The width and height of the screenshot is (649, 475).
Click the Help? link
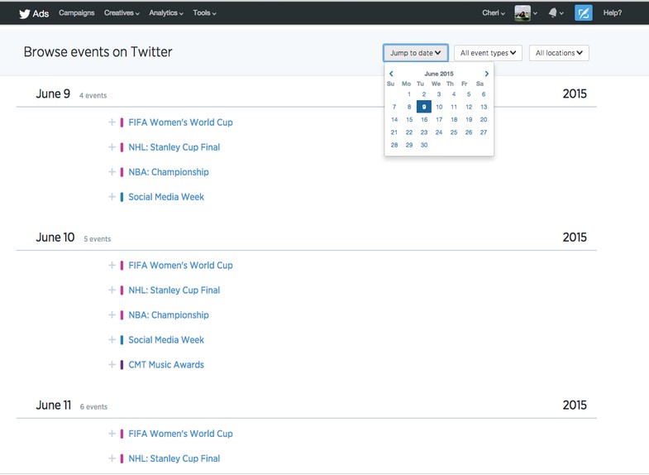tap(612, 13)
